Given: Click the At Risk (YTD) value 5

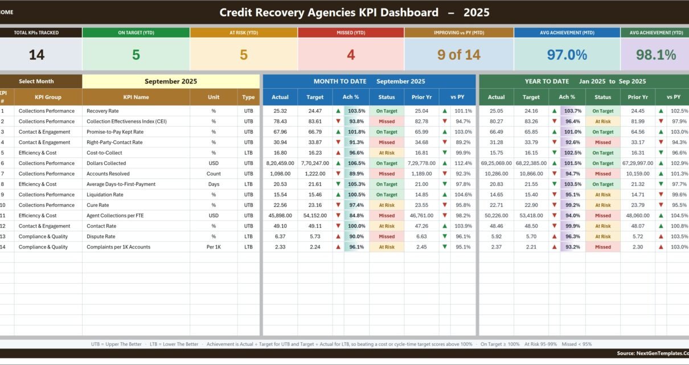Looking at the screenshot, I should (x=244, y=55).
